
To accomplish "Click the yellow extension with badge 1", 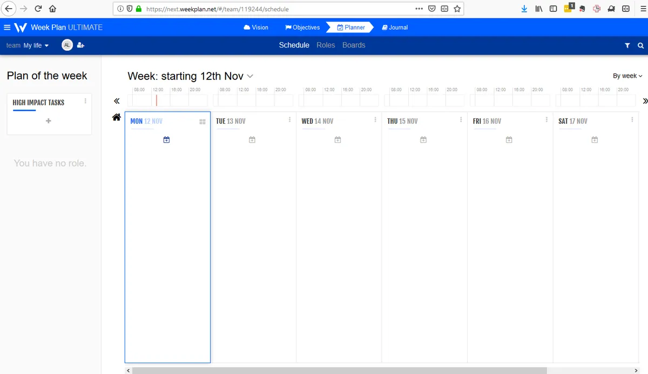I will (x=569, y=8).
